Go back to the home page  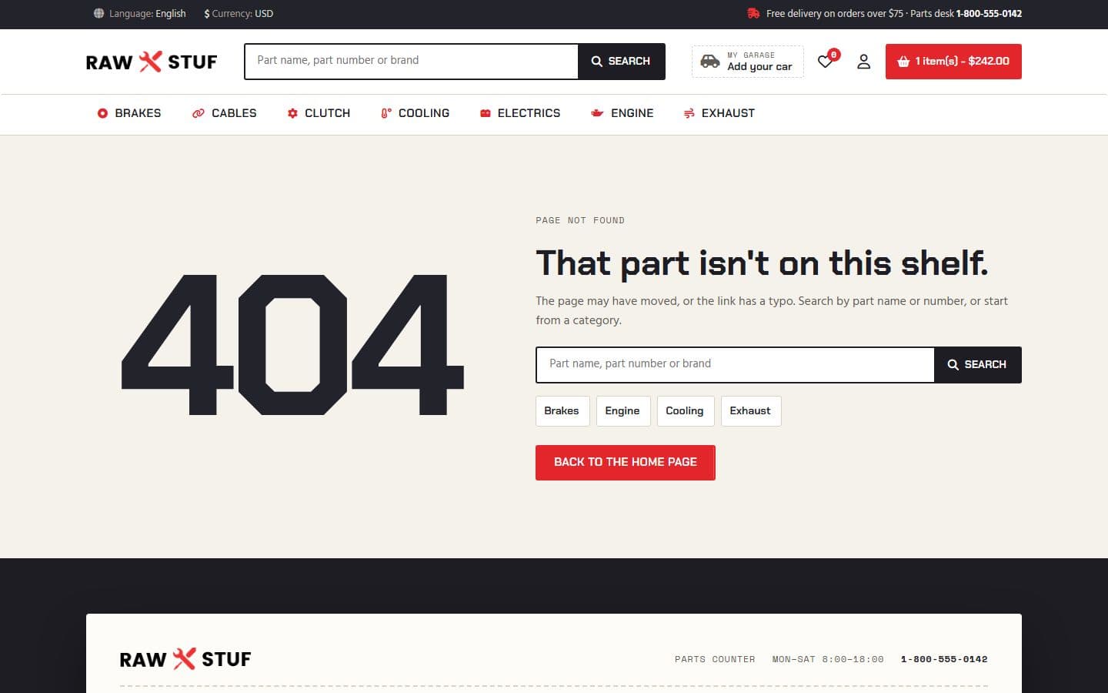(626, 463)
